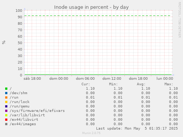Click the dom 00:00 time axis label
The height and width of the screenshot is (137, 183).
(59, 79)
